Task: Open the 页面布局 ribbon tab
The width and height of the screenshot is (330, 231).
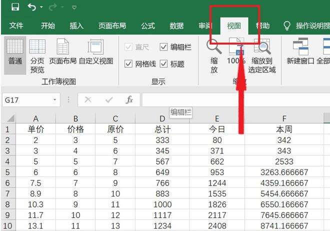Action: click(112, 25)
